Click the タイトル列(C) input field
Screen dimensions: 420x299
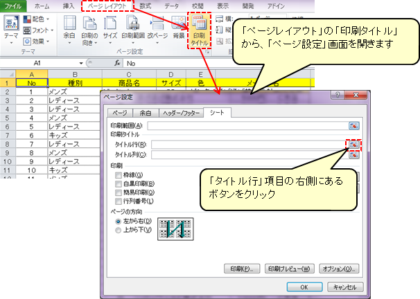click(x=250, y=155)
